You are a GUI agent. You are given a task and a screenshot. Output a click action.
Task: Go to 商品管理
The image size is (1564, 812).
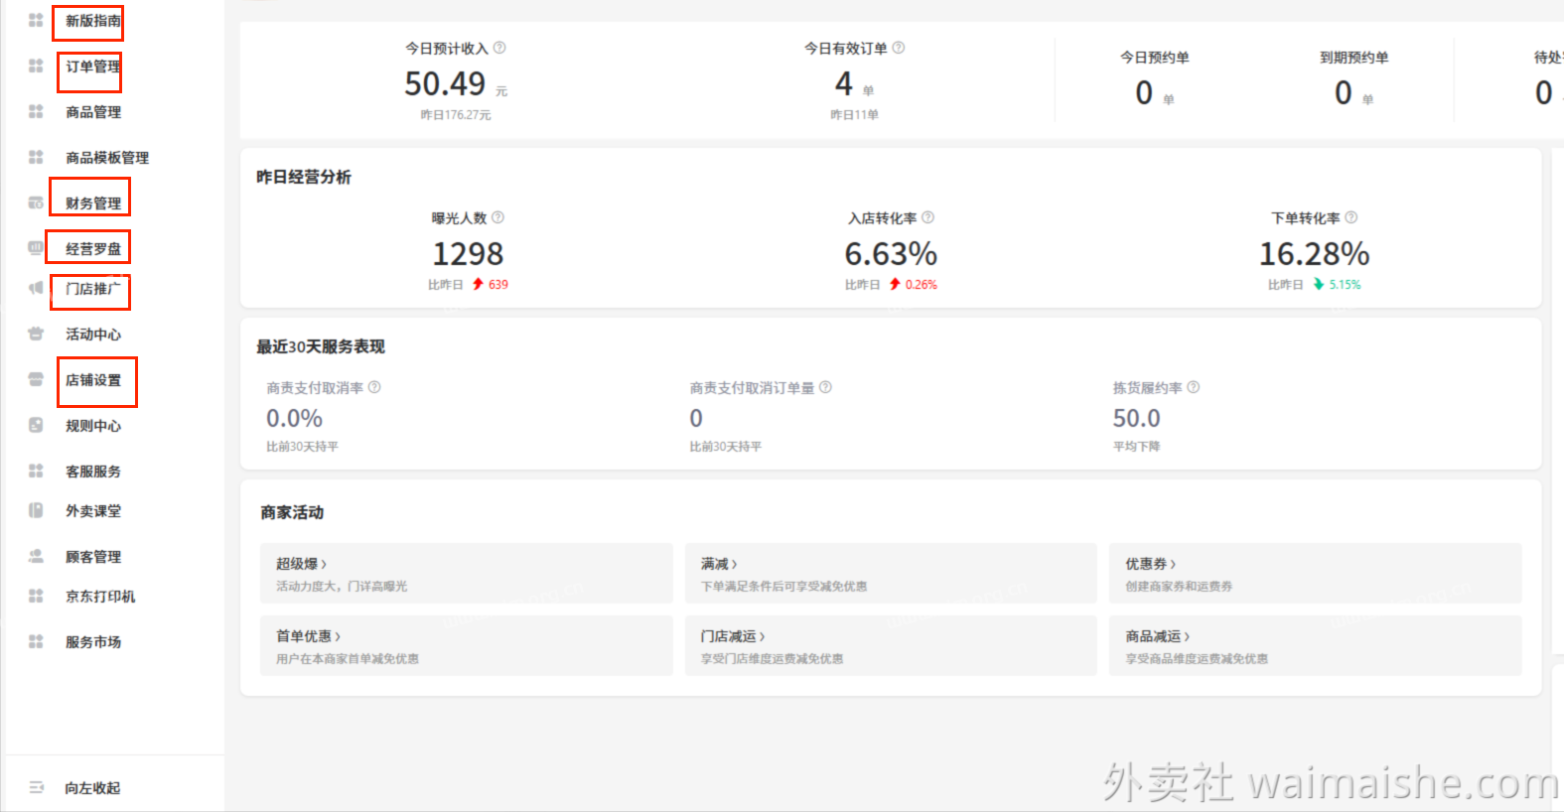[93, 112]
